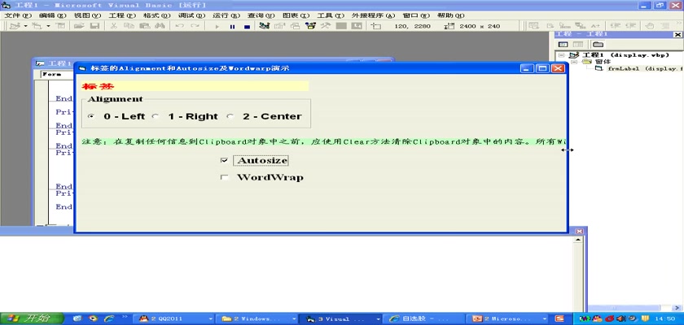This screenshot has width=684, height=325.
Task: Click the View Object icon in project panel
Action: point(577,44)
